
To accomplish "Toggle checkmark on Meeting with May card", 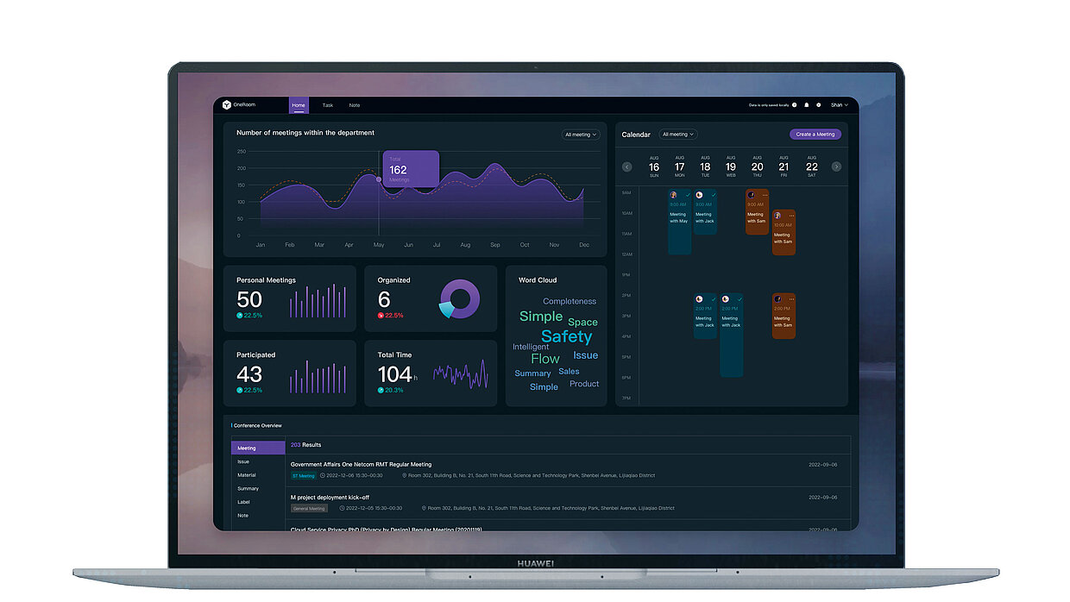I will [687, 195].
